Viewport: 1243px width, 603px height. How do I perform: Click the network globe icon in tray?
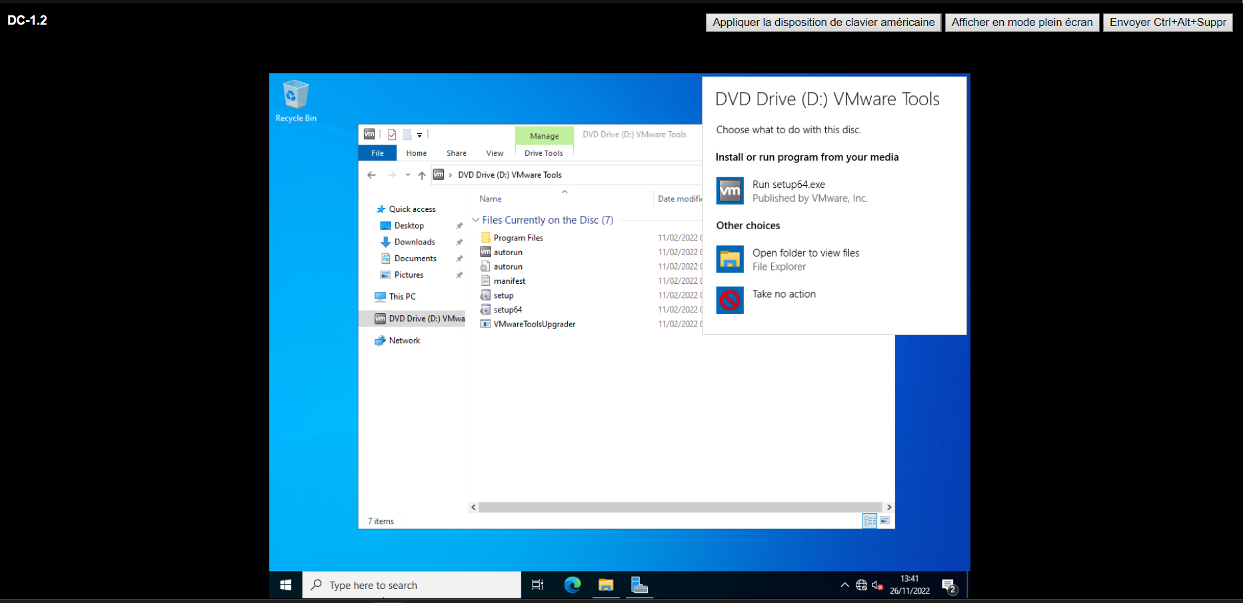pyautogui.click(x=861, y=585)
